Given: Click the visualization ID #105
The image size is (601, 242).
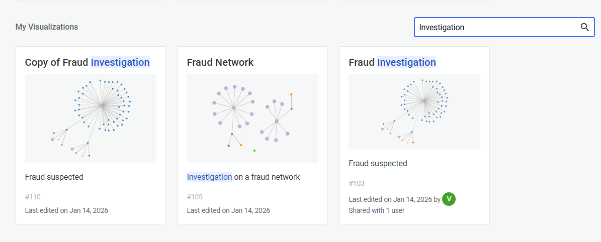Looking at the screenshot, I should point(195,197).
